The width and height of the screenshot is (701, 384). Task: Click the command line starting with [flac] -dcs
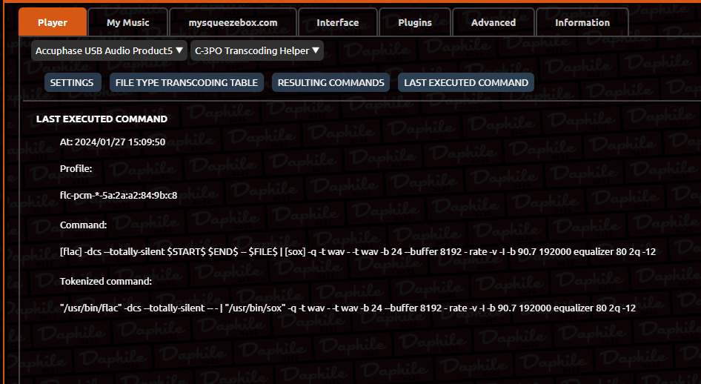(x=358, y=252)
